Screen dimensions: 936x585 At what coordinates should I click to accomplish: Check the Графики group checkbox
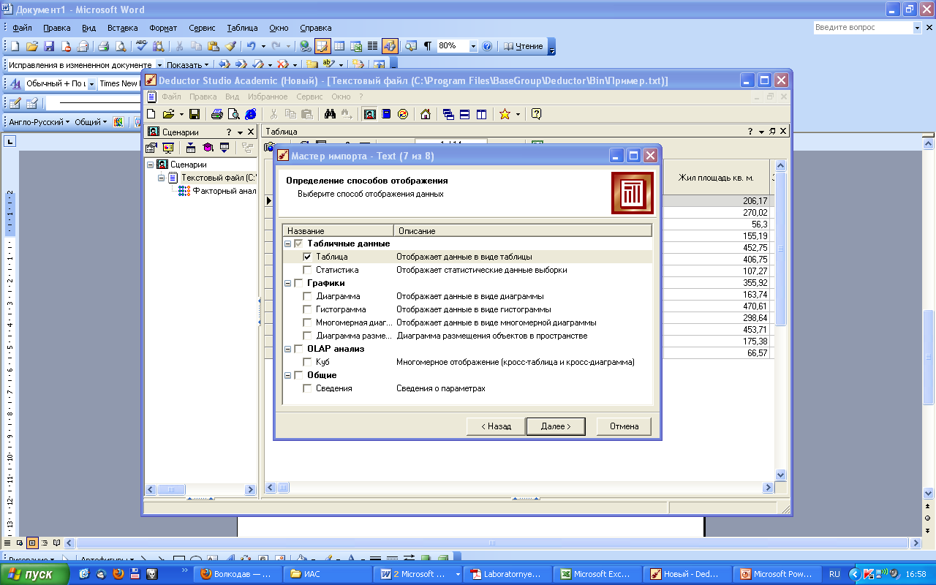298,283
